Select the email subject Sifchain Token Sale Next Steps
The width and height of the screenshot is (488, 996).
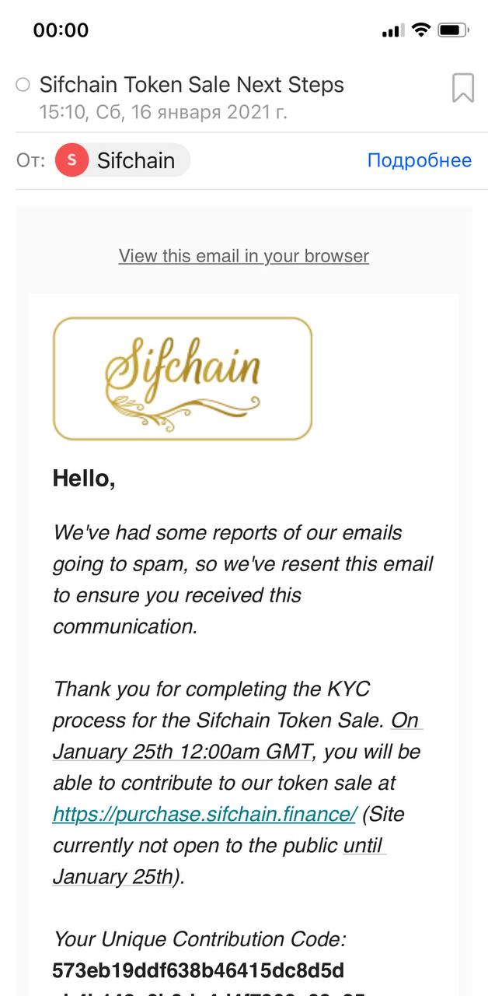click(192, 85)
